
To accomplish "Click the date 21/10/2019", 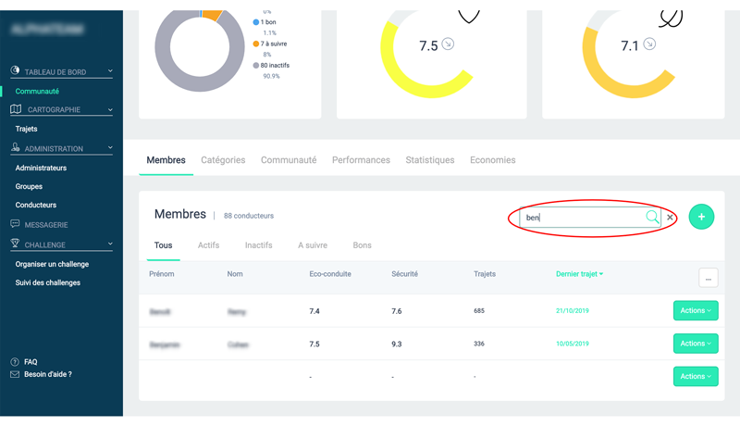I will point(573,311).
